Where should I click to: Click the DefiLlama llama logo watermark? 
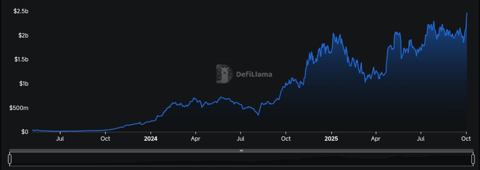click(x=224, y=74)
